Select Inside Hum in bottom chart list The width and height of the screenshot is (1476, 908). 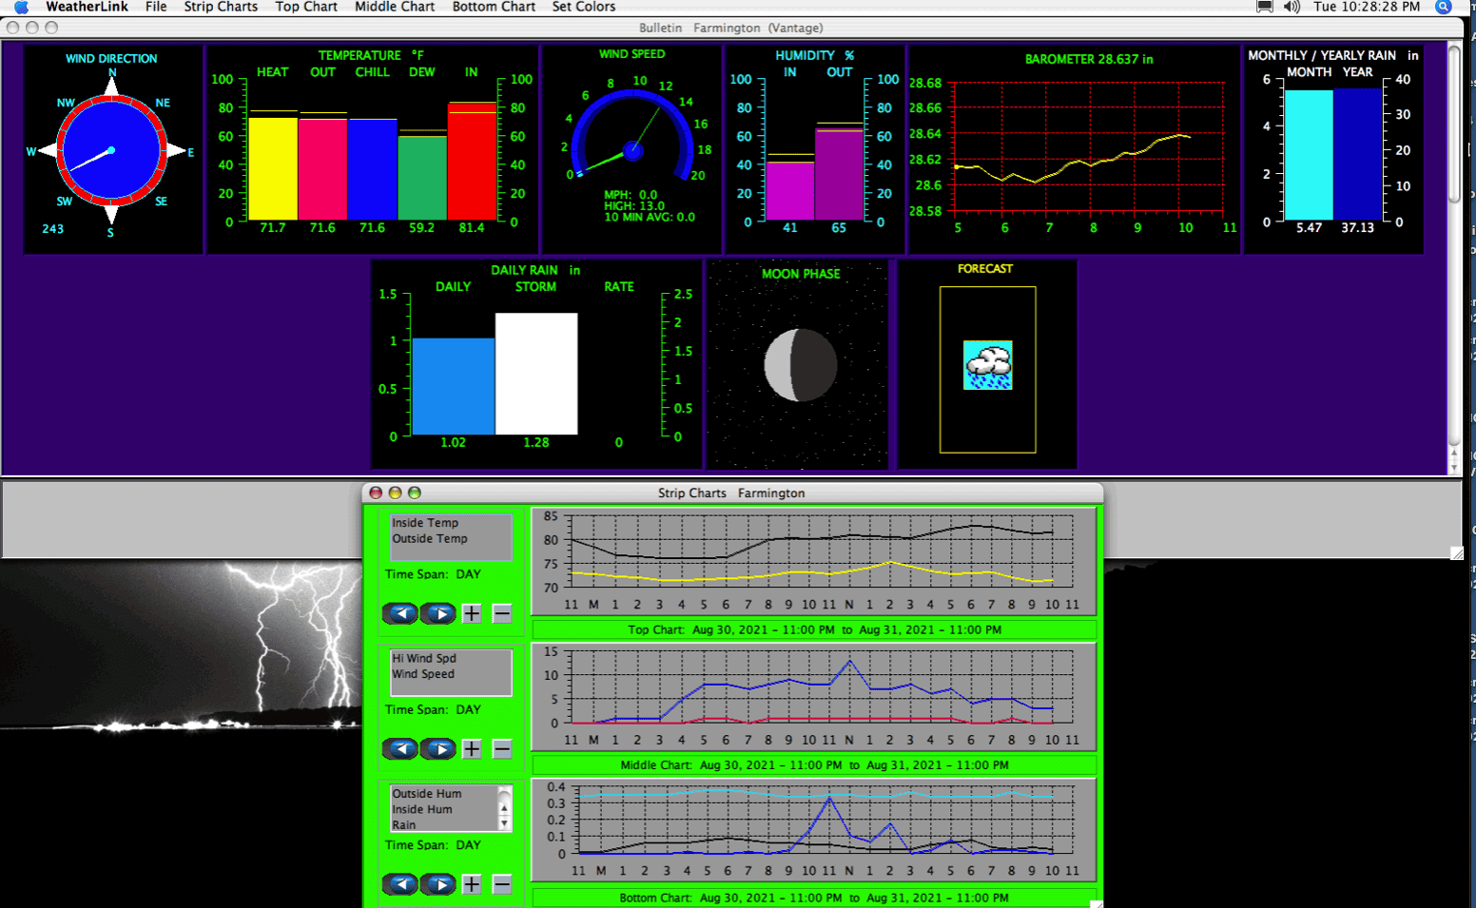444,809
